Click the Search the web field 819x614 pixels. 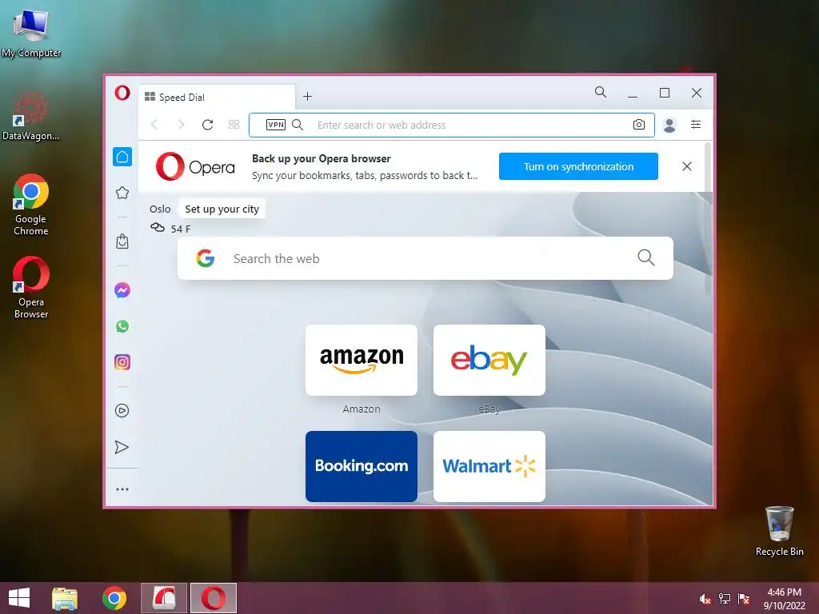[425, 258]
